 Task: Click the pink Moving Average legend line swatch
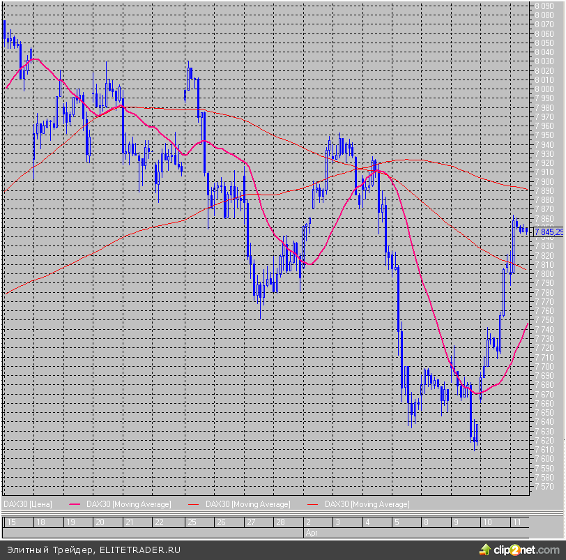tap(75, 504)
